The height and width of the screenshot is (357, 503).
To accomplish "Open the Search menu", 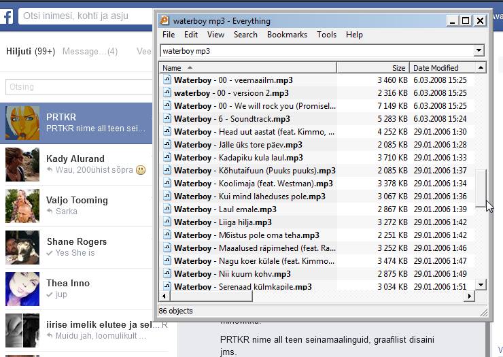I will pos(245,35).
